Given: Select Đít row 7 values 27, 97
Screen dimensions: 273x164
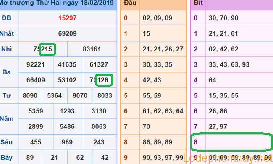Looking at the screenshot, I should tap(218, 126).
